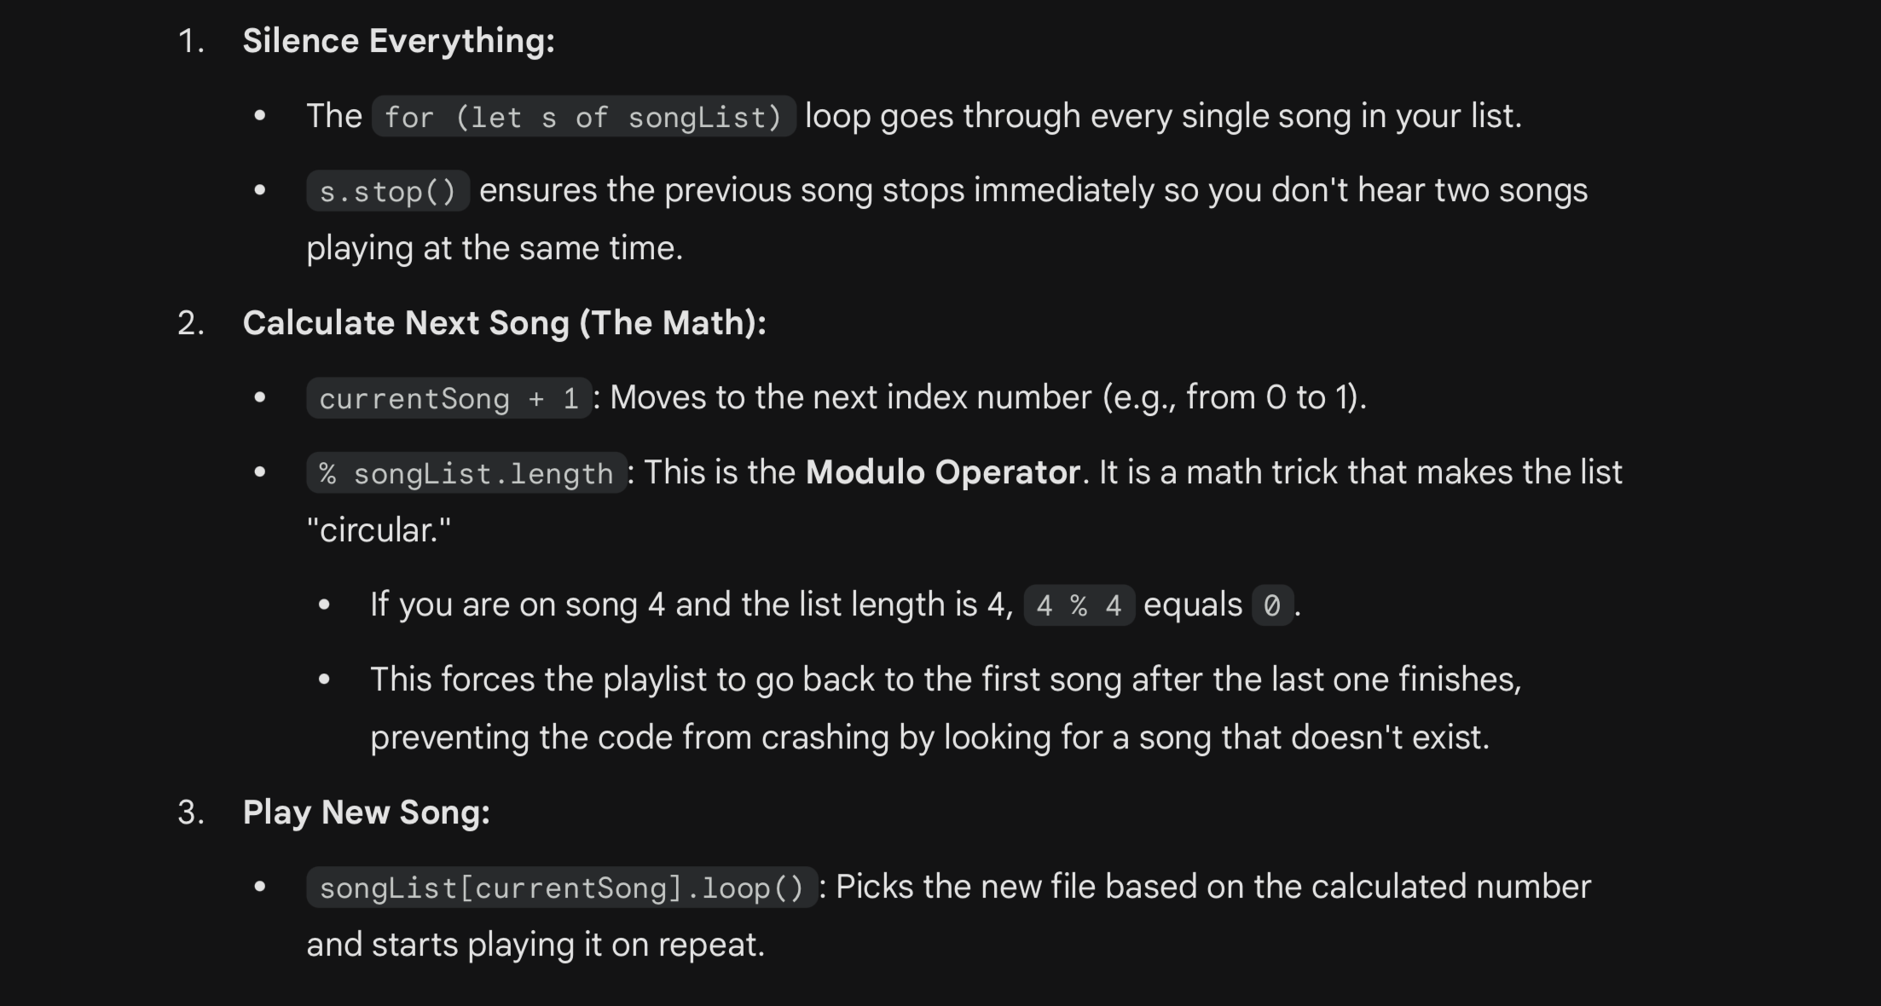Click the line "playing at the same time."
This screenshot has width=1881, height=1006.
click(x=495, y=248)
